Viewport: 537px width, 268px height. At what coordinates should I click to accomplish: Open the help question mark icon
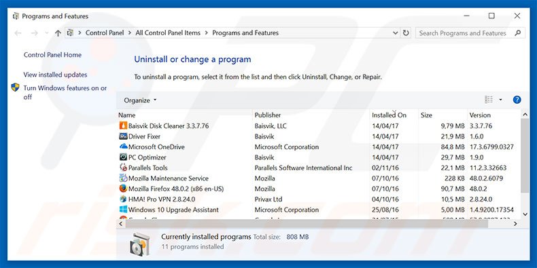pyautogui.click(x=517, y=100)
